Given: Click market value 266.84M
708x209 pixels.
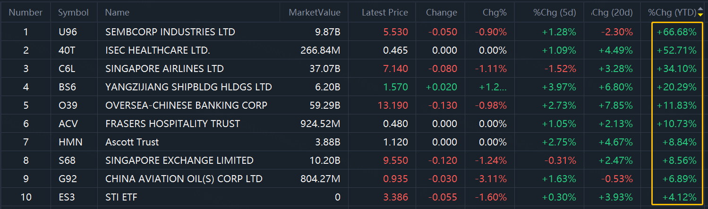Looking at the screenshot, I should (320, 50).
